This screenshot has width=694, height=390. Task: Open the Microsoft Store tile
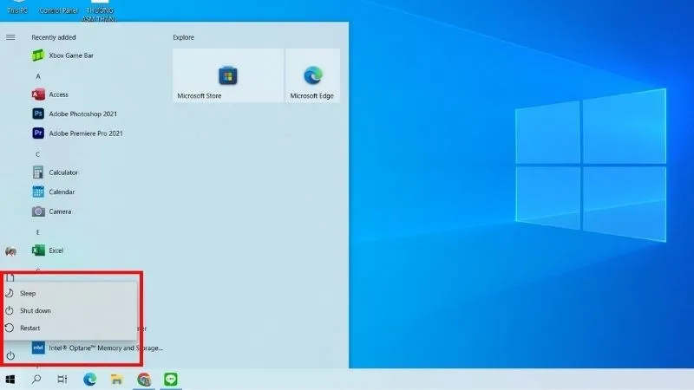click(x=227, y=75)
